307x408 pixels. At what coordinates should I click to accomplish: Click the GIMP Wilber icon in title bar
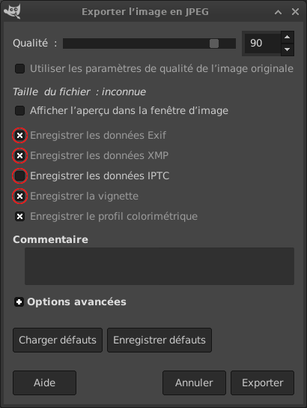[12, 11]
